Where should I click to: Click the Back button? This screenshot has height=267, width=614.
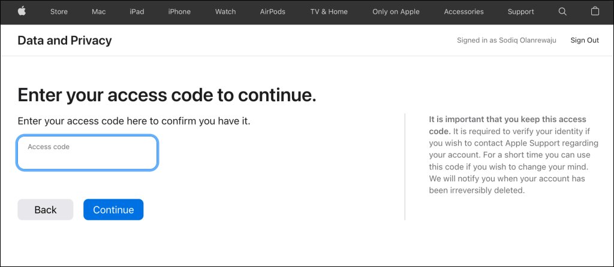[x=46, y=210]
